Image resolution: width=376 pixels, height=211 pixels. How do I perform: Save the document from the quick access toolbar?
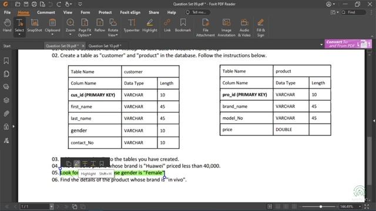pyautogui.click(x=26, y=4)
